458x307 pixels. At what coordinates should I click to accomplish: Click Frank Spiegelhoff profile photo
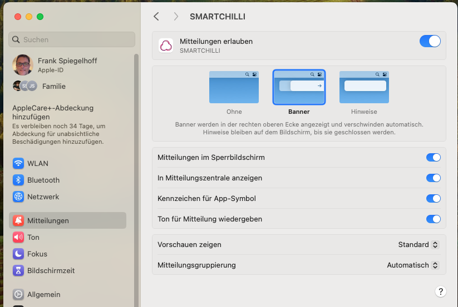pyautogui.click(x=22, y=64)
